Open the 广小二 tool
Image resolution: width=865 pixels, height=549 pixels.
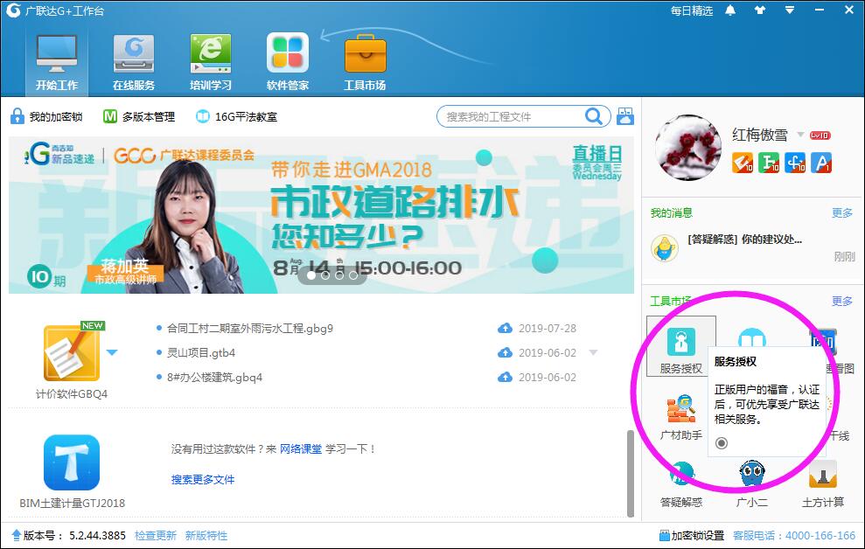tap(752, 483)
